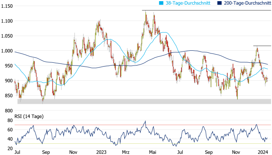
Task: Click the gray support zone band
Action: click(144, 101)
